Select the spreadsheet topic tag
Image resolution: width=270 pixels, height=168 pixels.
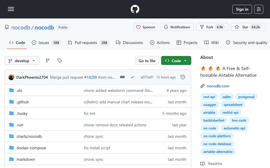(x=233, y=105)
